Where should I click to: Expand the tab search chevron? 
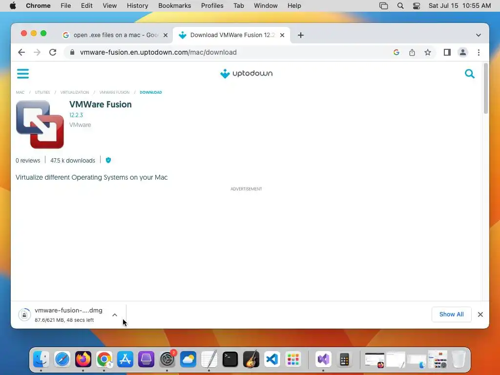tap(479, 35)
